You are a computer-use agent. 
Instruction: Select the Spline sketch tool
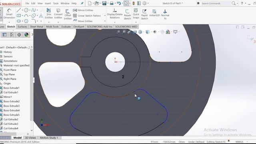pos(34,10)
